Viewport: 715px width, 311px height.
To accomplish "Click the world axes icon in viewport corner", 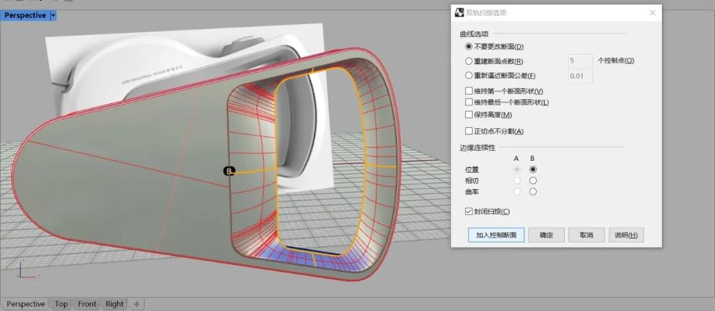I will coord(26,271).
